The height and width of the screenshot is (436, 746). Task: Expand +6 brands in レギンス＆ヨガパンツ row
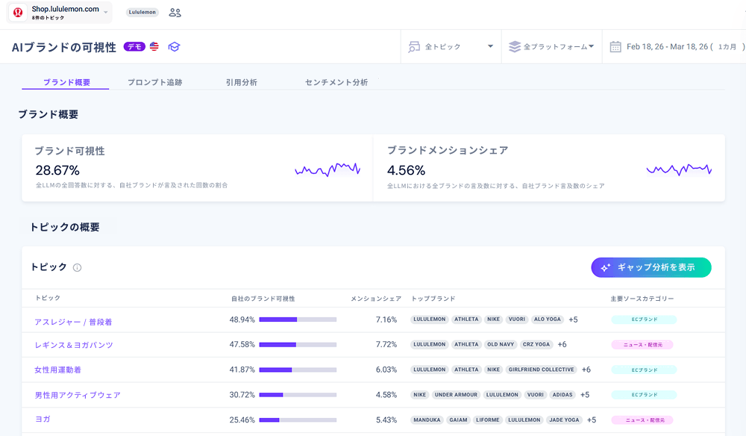tap(562, 345)
